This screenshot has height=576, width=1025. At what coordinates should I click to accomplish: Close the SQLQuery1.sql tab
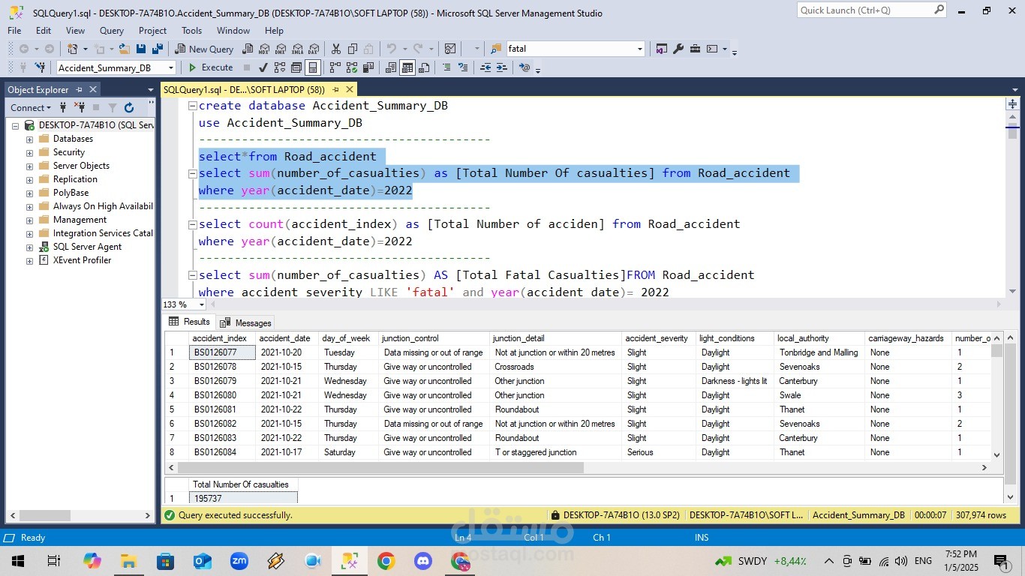click(350, 89)
